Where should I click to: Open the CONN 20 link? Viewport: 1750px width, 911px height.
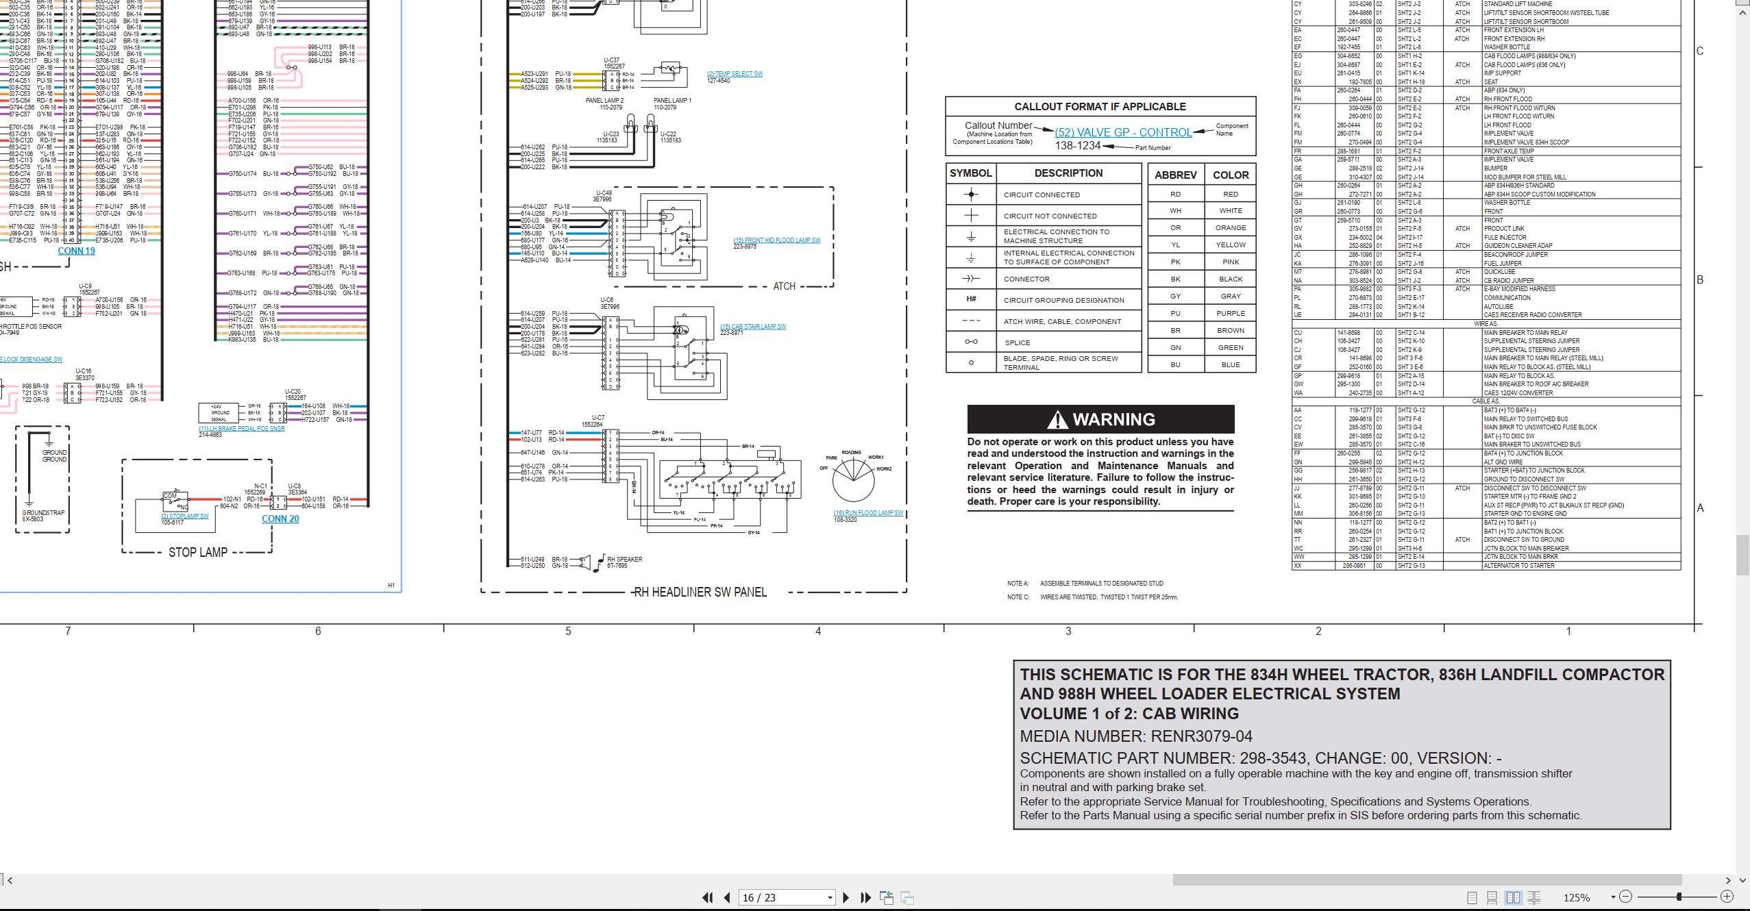280,519
